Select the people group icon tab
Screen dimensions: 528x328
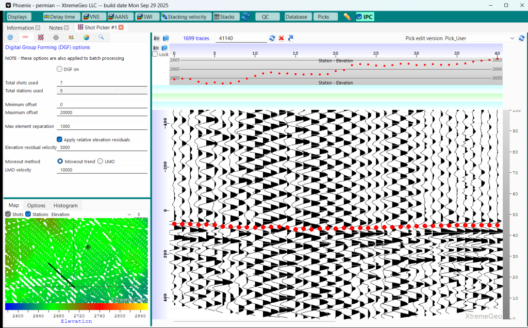click(71, 37)
